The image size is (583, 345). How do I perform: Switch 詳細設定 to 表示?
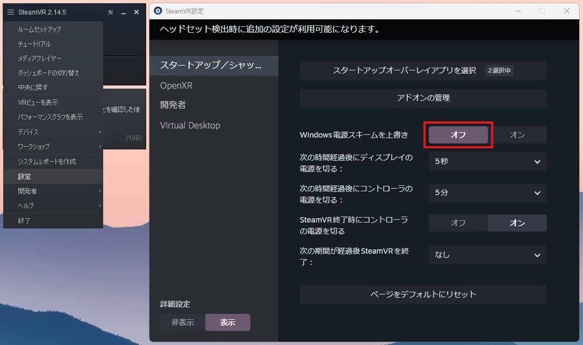coord(227,322)
